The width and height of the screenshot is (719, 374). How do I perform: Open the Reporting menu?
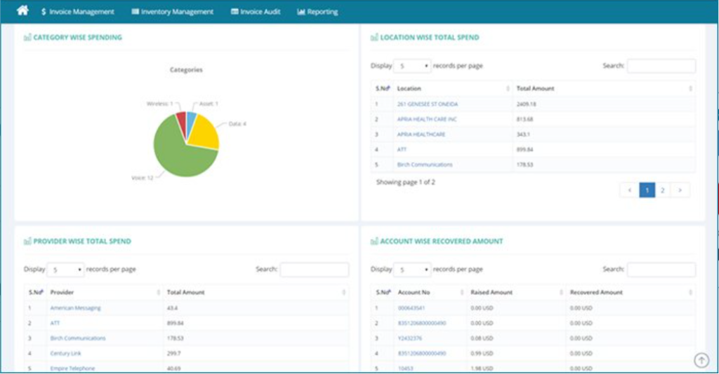pyautogui.click(x=317, y=12)
